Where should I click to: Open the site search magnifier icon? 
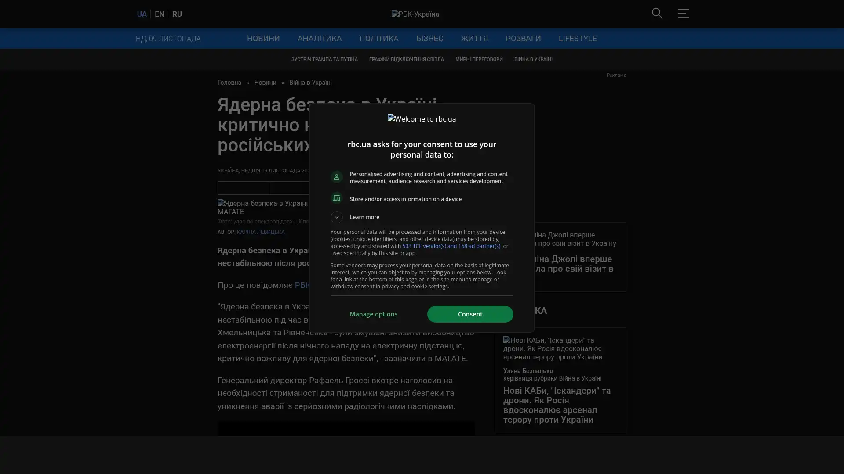click(x=657, y=14)
